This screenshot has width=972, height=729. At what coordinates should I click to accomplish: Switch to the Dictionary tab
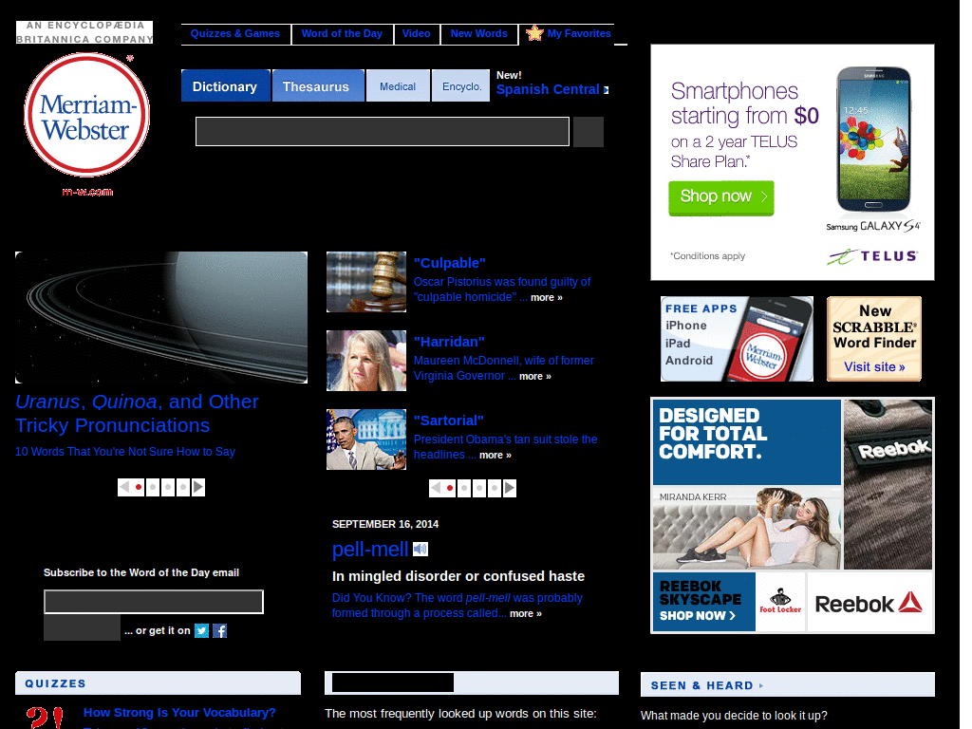pos(226,85)
